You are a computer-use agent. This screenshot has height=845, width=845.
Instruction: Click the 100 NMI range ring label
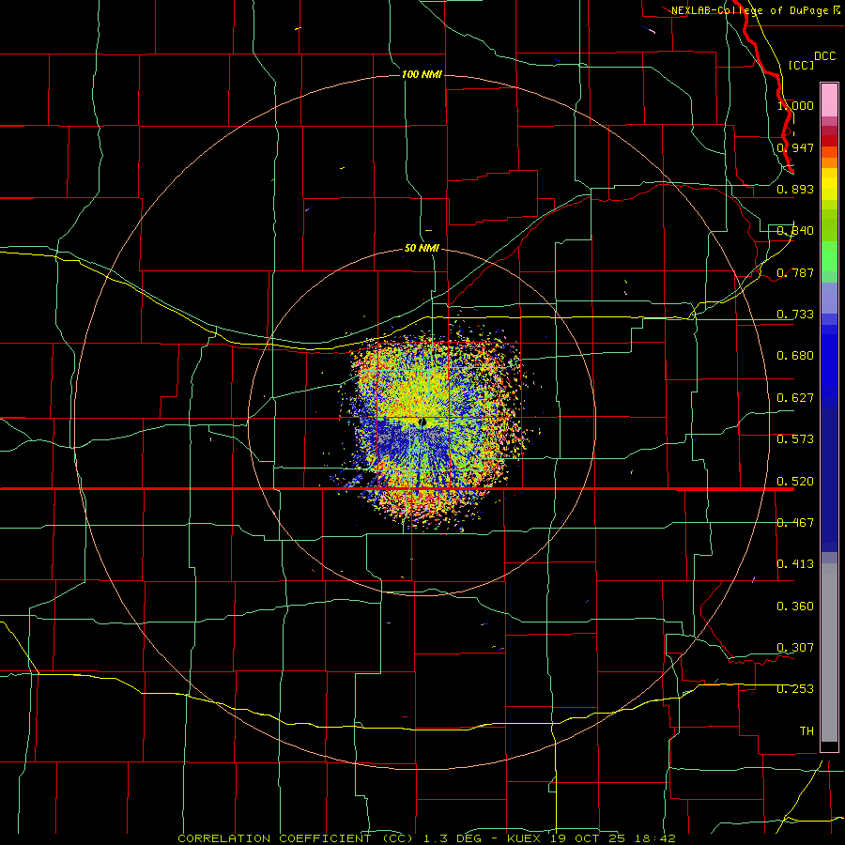pyautogui.click(x=422, y=74)
